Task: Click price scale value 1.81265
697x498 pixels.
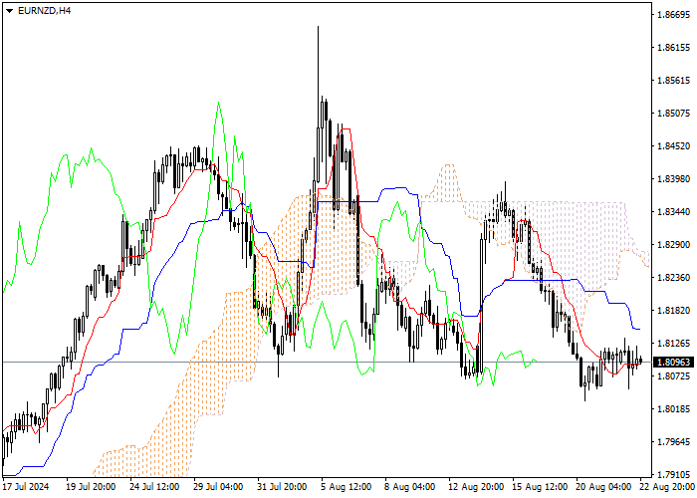Action: [x=673, y=344]
